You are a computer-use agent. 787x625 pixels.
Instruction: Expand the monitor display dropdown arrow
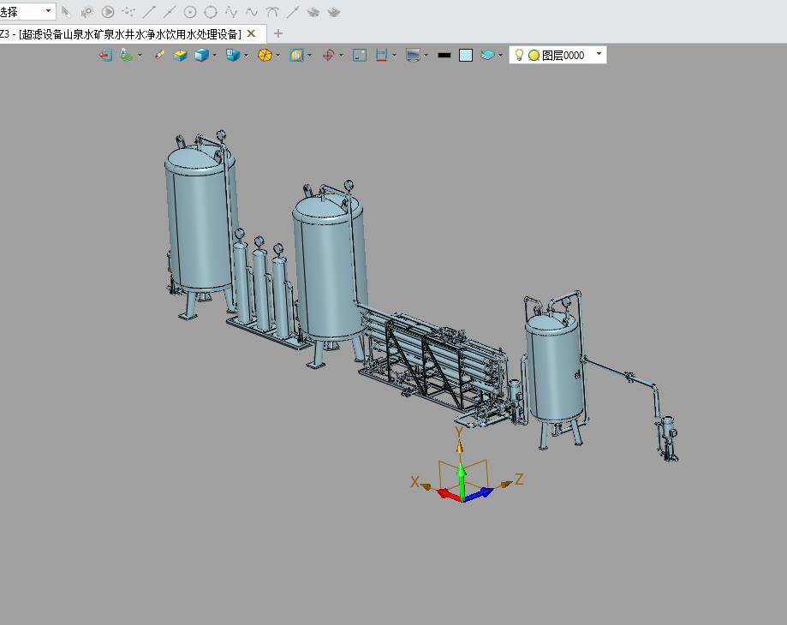click(x=426, y=55)
